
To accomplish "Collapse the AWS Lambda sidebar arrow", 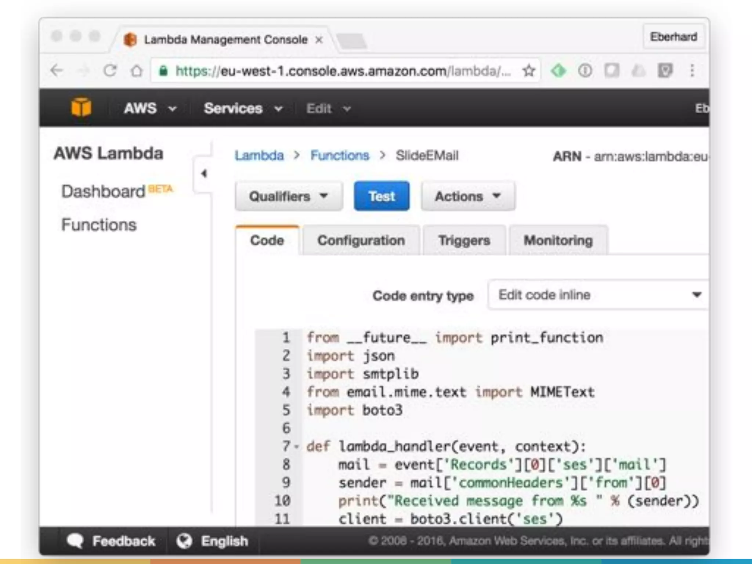I will [204, 173].
